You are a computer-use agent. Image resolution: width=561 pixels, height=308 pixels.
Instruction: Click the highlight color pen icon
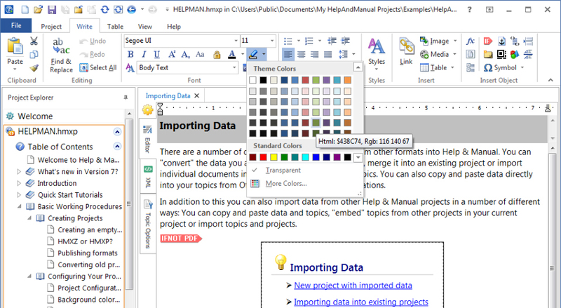[x=253, y=55]
